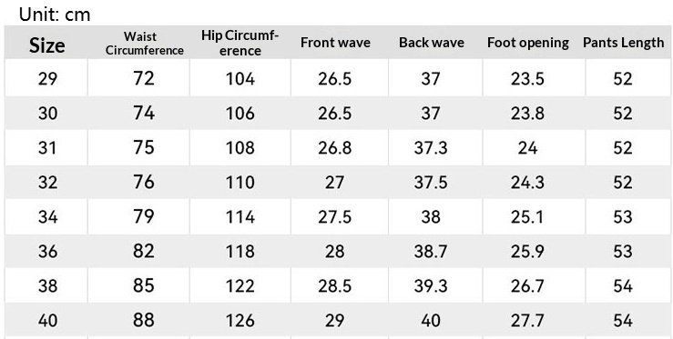
Task: Select the Foot opening header
Action: (528, 43)
